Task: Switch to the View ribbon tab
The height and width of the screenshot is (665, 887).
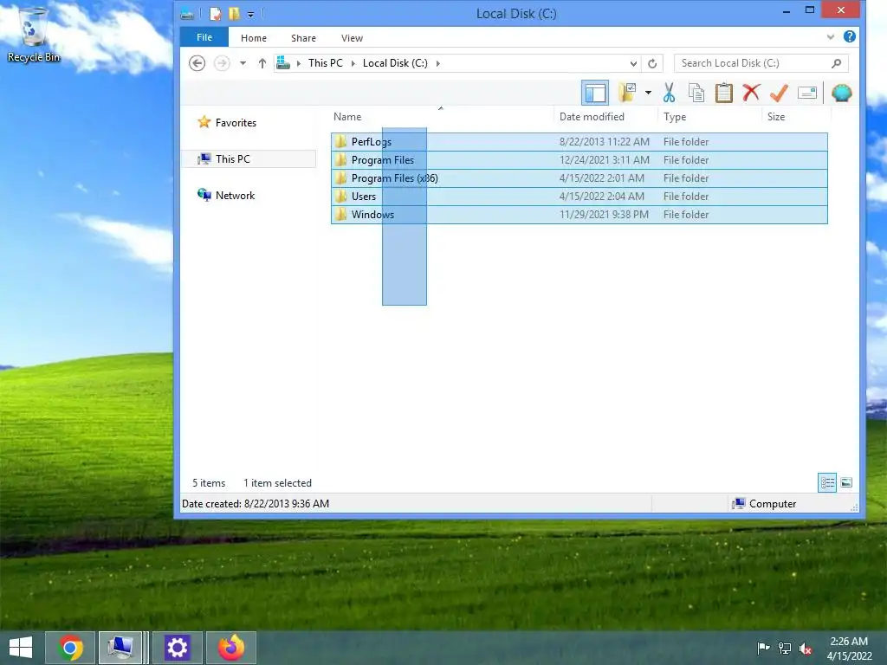Action: pos(352,38)
